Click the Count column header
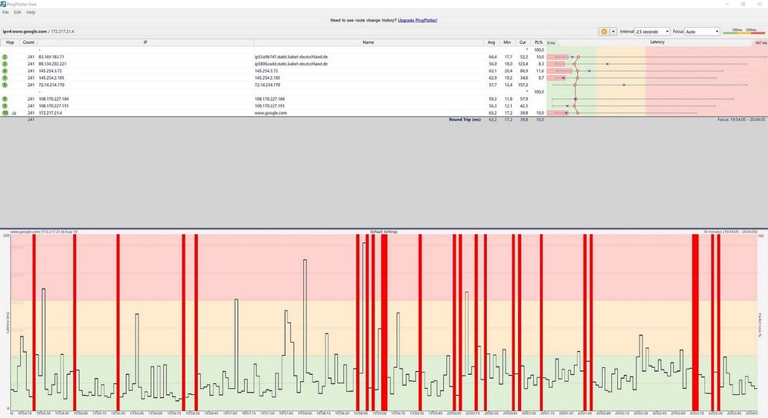This screenshot has width=768, height=418. (x=28, y=42)
